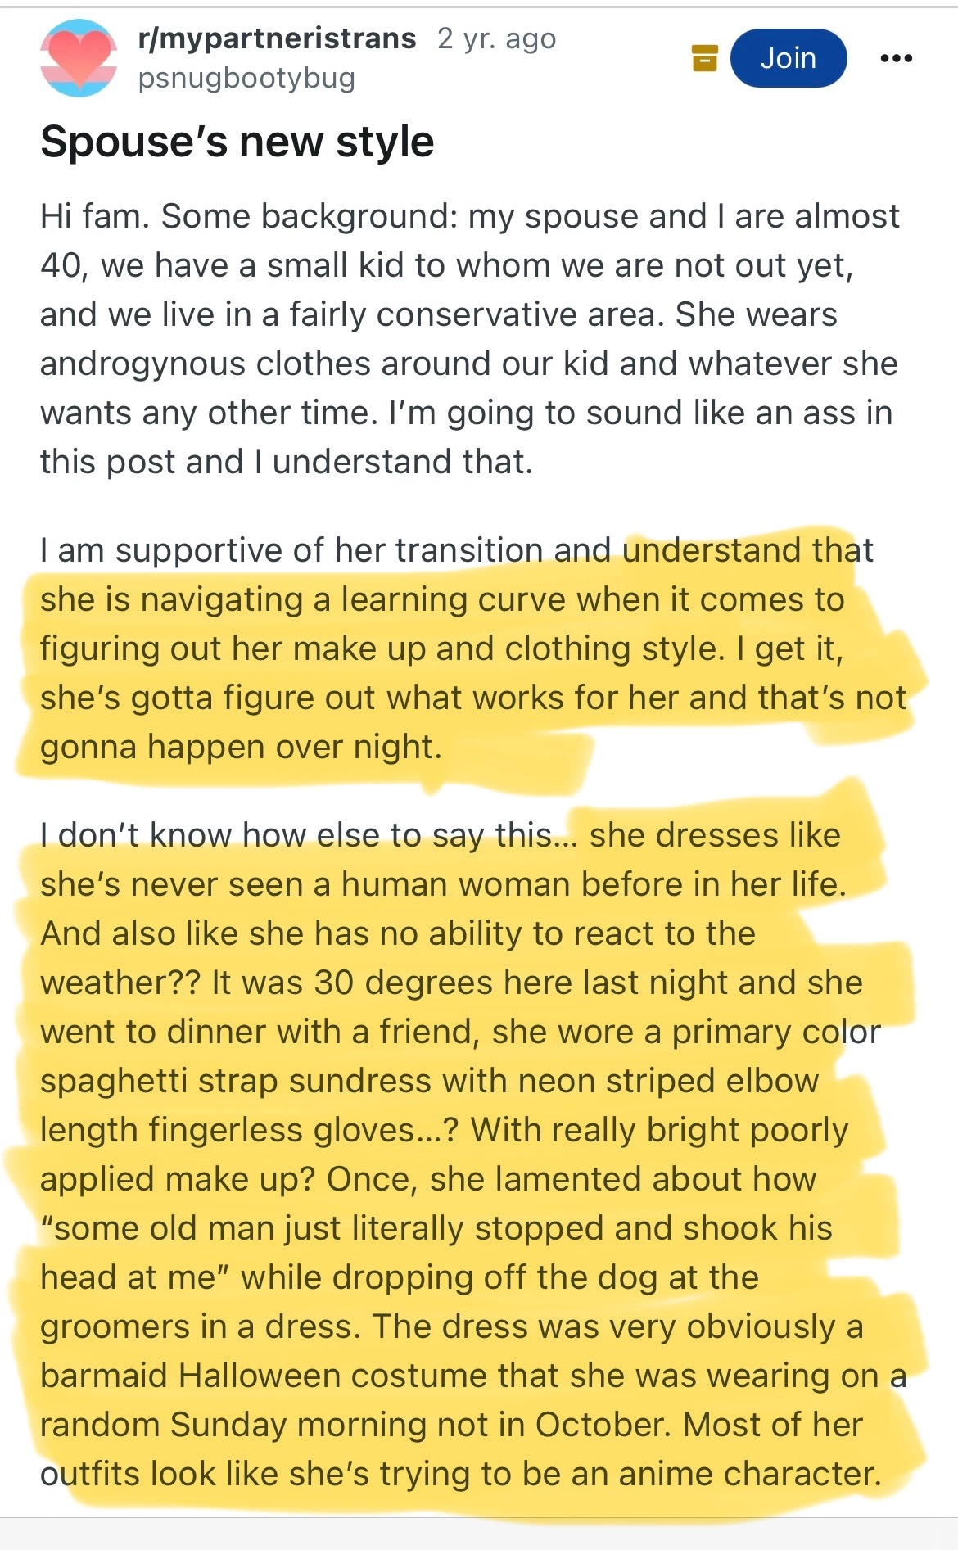958x1550 pixels.
Task: Tap the "Spouse's new style" post title
Action: [237, 141]
